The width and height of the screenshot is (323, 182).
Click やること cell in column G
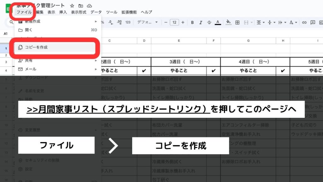[x=248, y=70]
